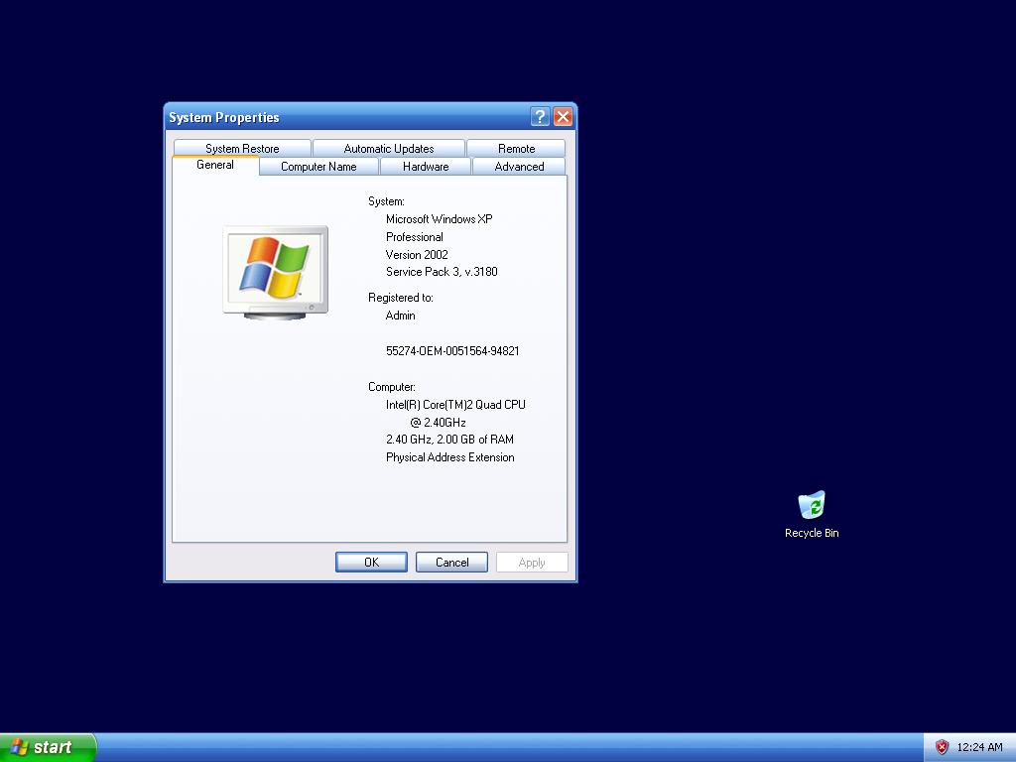Select the General tab
The width and height of the screenshot is (1016, 762).
pyautogui.click(x=215, y=165)
